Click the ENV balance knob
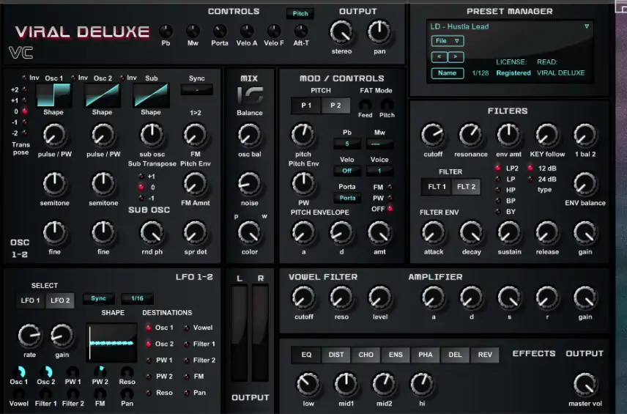The image size is (627, 414). [585, 184]
